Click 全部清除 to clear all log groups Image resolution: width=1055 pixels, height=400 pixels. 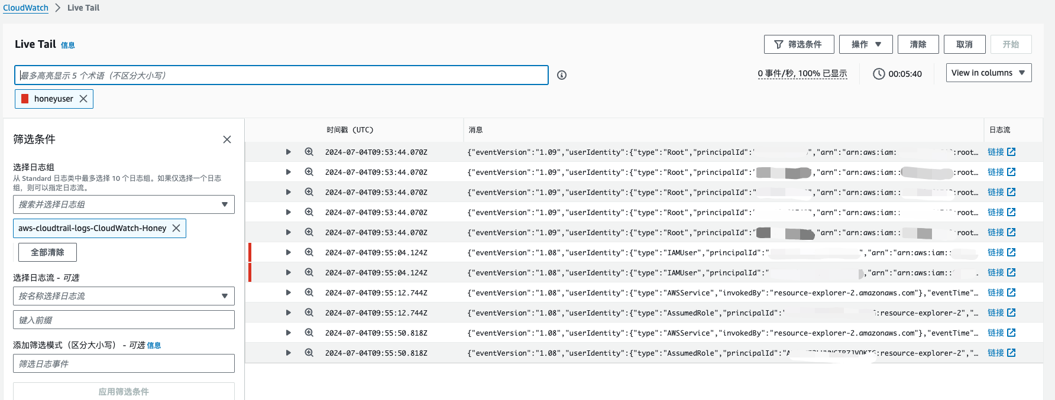(x=47, y=252)
